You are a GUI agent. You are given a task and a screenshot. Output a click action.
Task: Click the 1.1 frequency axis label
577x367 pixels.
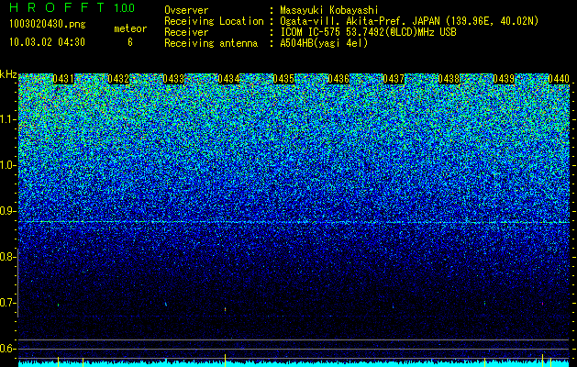click(8, 119)
